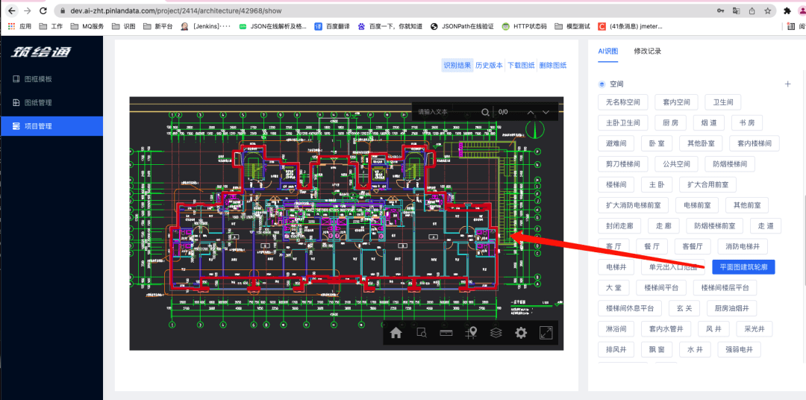Collapse the 空间 section expander
Image resolution: width=806 pixels, height=400 pixels.
tap(602, 84)
